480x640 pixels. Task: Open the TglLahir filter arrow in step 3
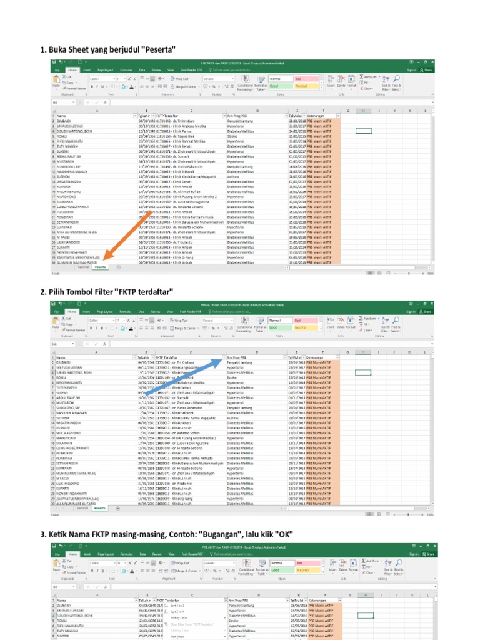click(x=154, y=601)
